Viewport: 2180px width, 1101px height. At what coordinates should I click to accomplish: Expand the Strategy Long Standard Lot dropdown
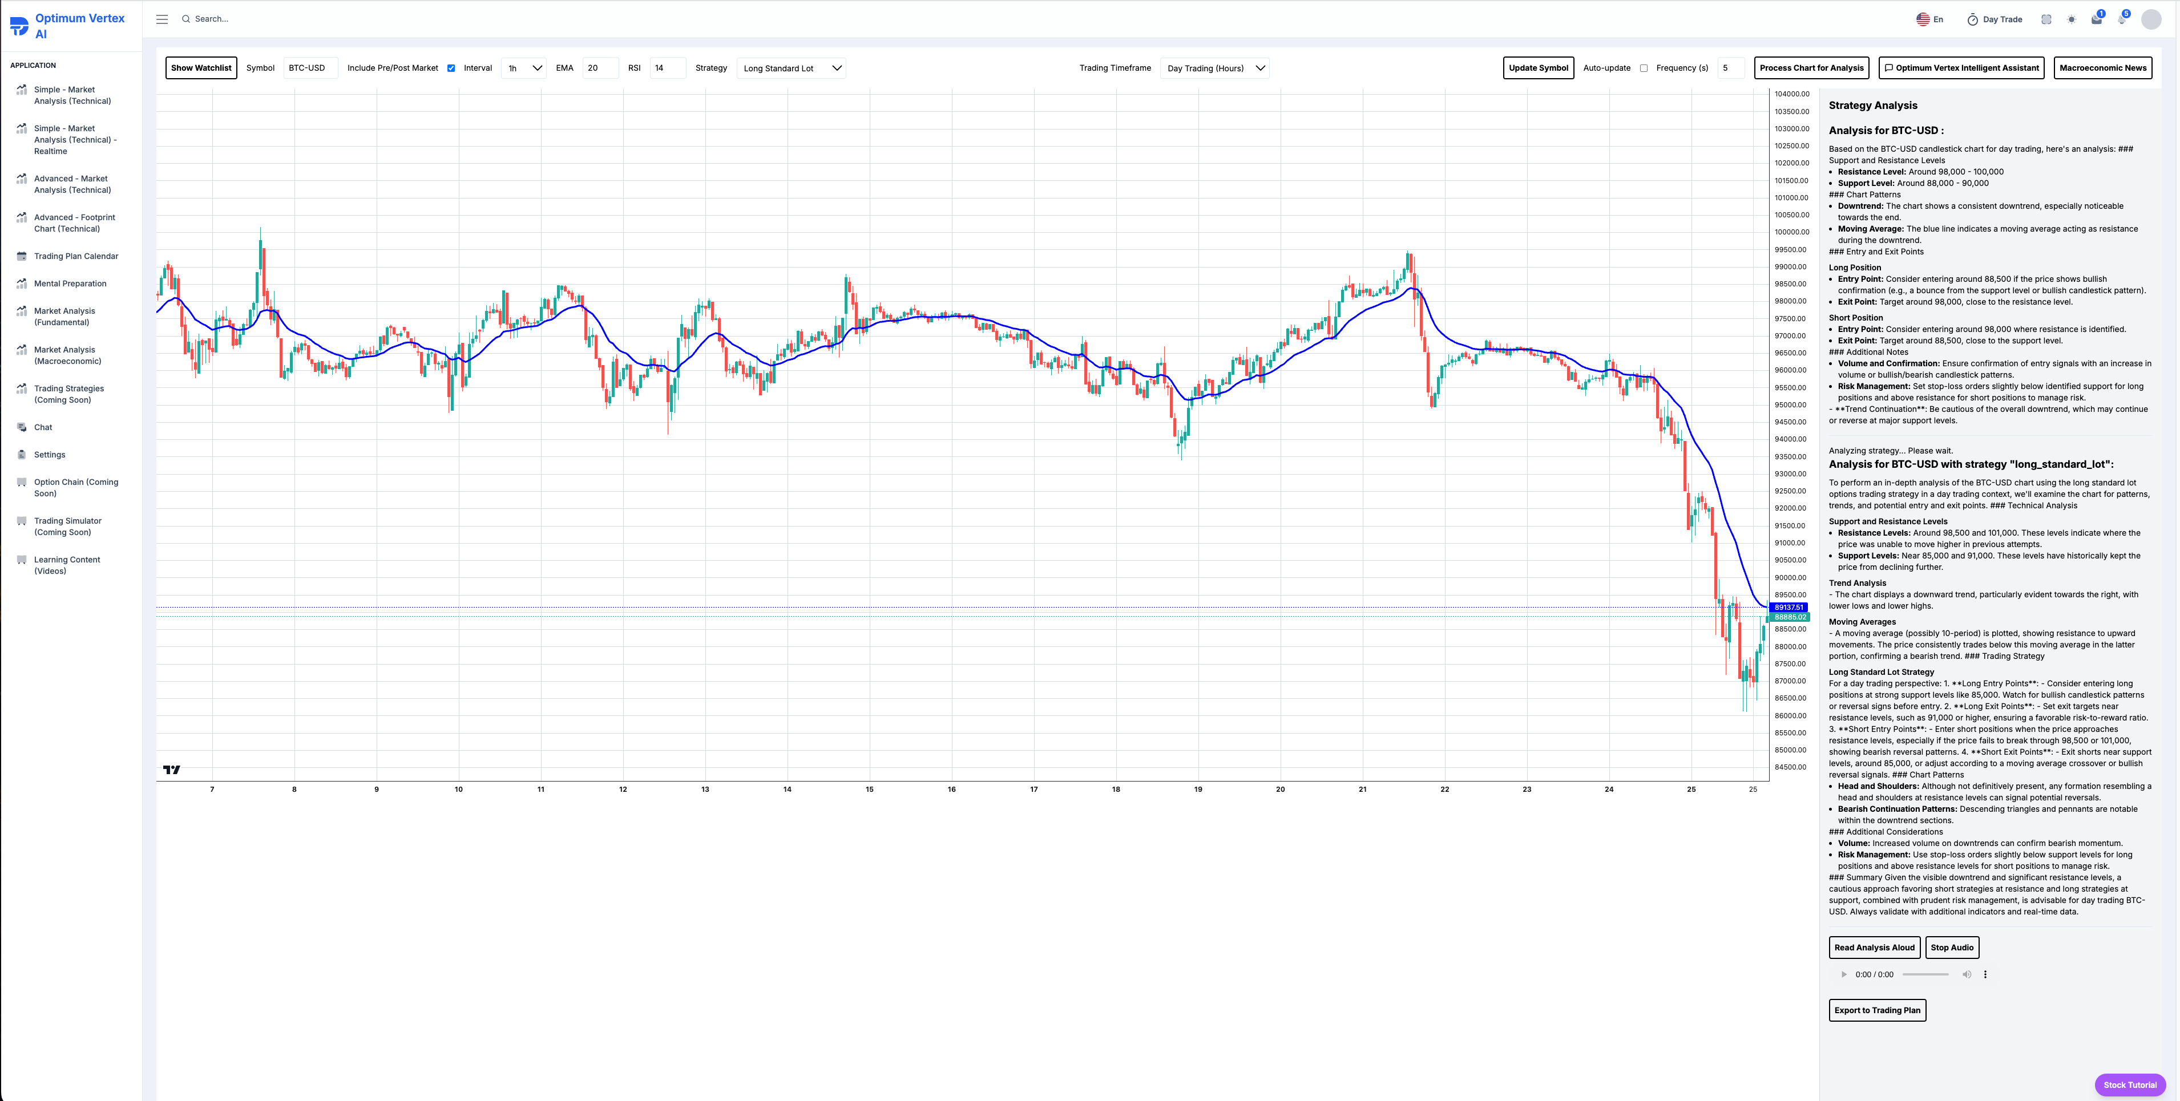tap(792, 68)
